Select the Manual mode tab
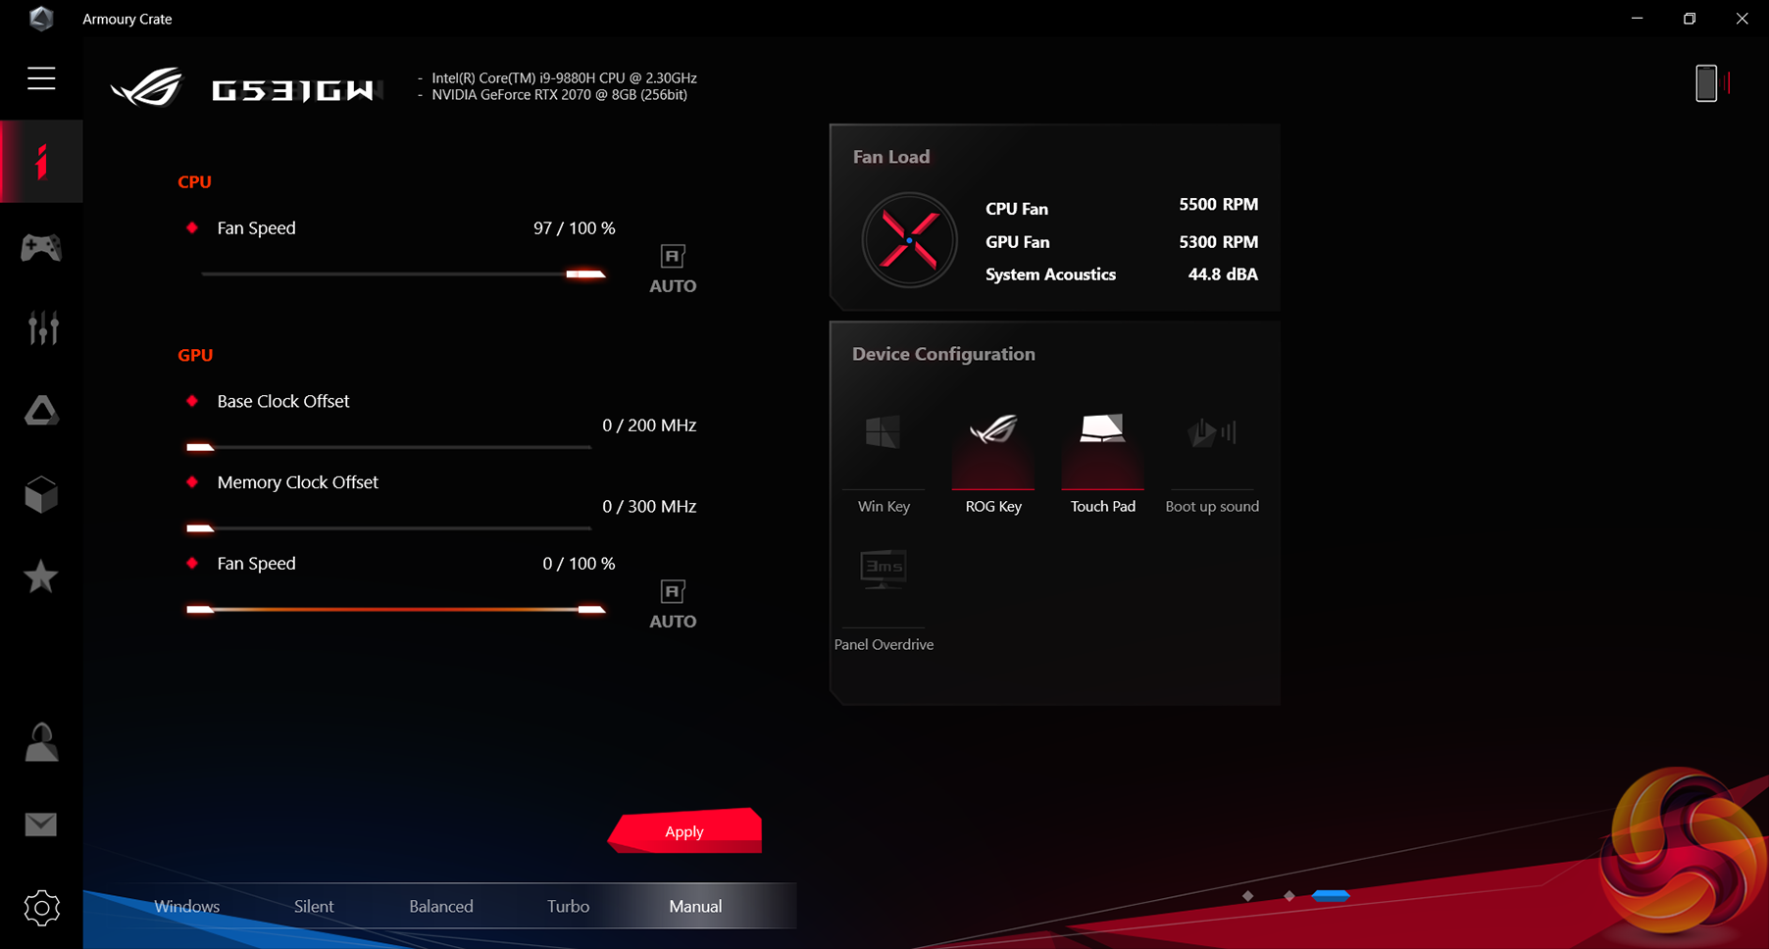 click(x=695, y=906)
